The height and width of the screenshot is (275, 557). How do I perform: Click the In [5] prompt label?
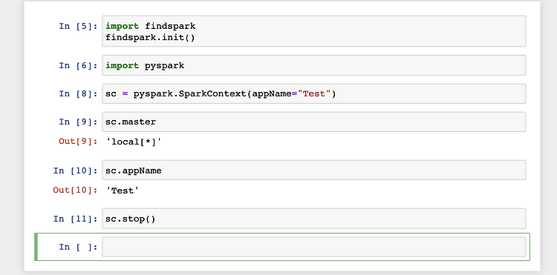pos(78,26)
